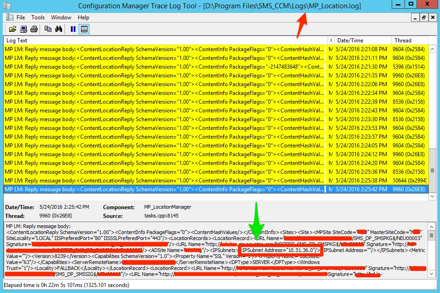Select log row timestamped 2:21:11 PM

click(216, 58)
